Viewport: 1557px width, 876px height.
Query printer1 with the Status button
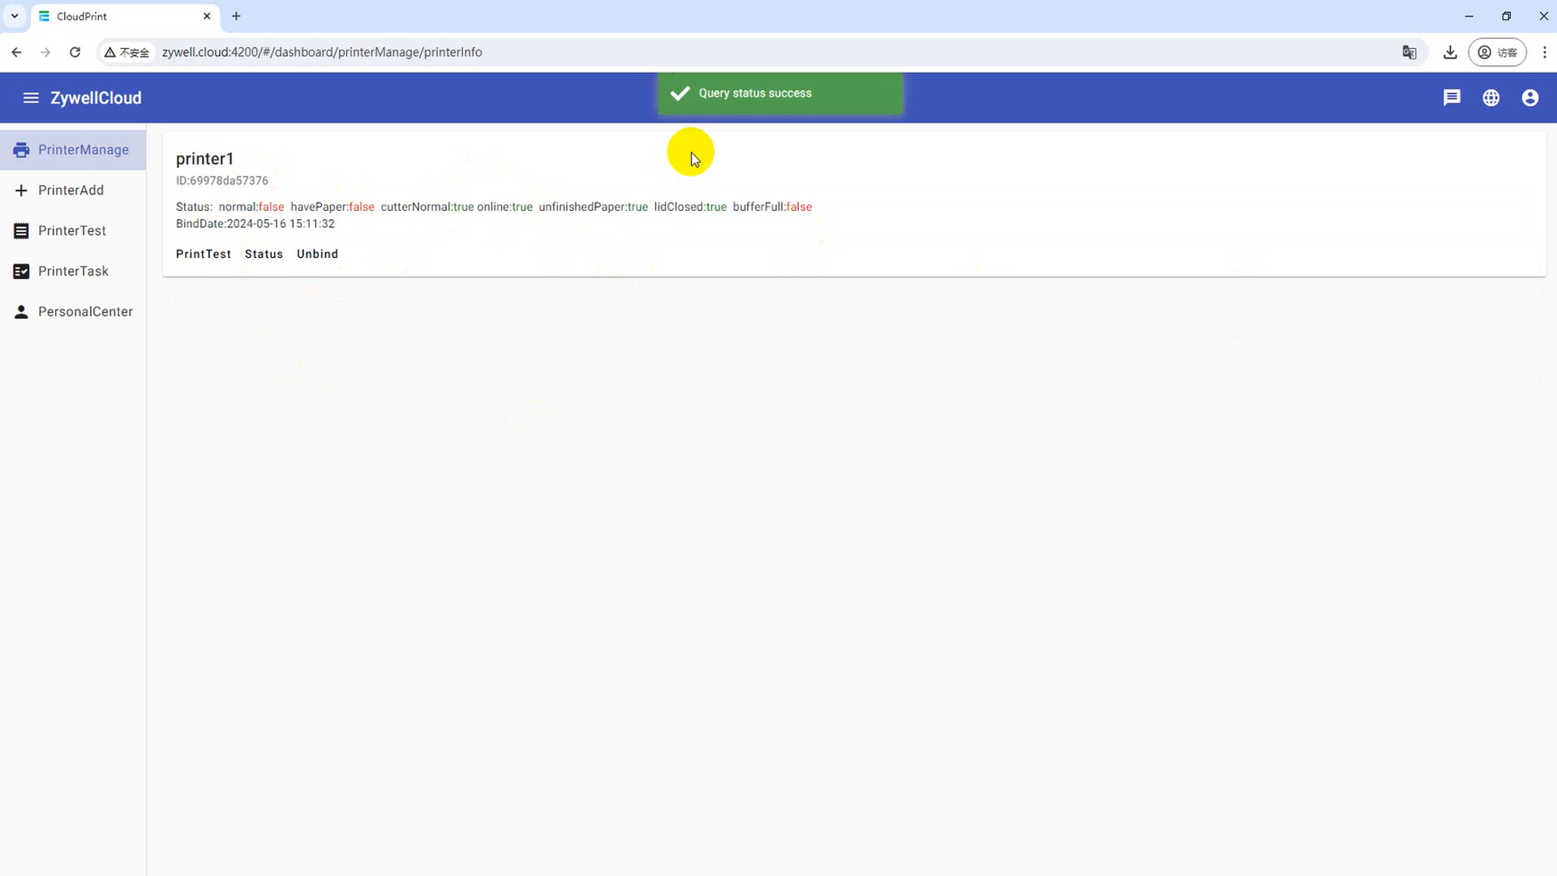coord(264,255)
